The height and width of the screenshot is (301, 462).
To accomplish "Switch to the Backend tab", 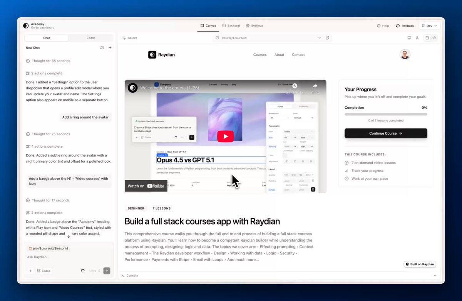I will pyautogui.click(x=231, y=26).
